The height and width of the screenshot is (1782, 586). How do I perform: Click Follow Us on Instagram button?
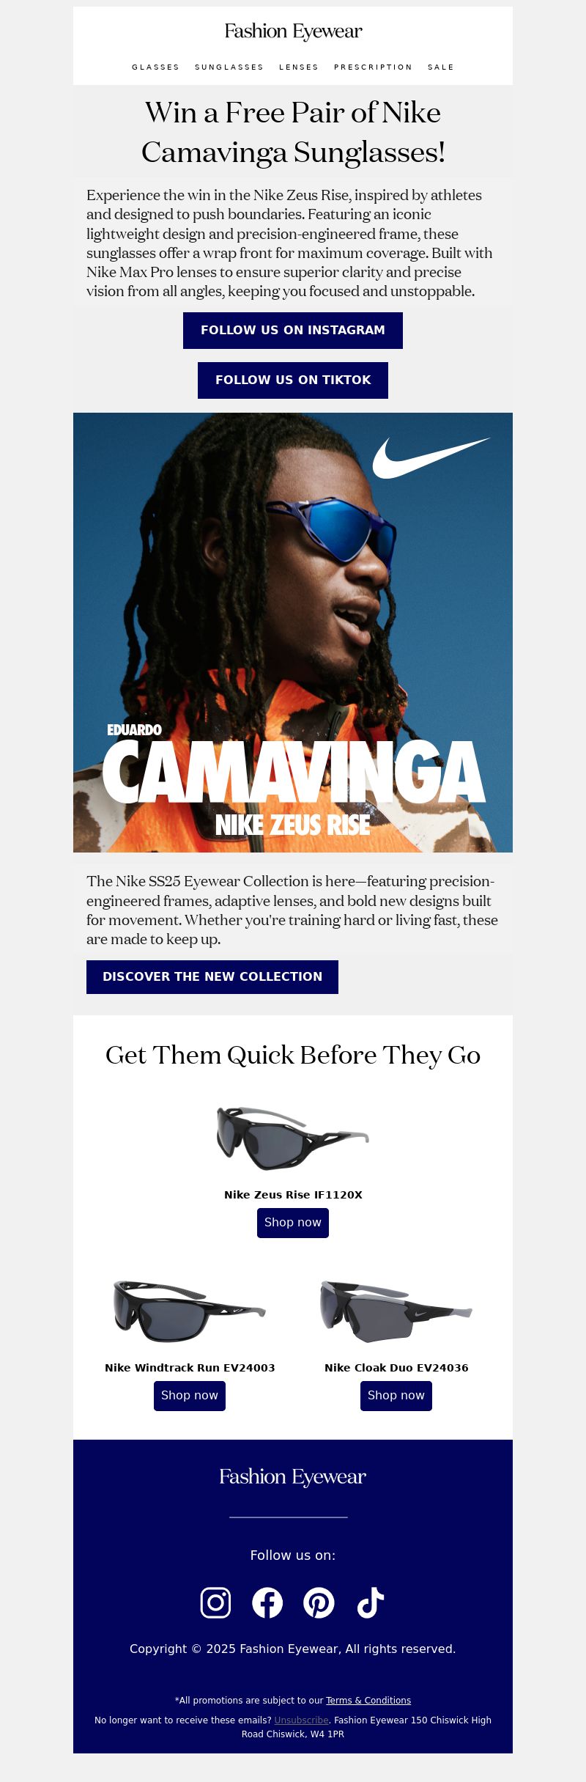tap(293, 331)
